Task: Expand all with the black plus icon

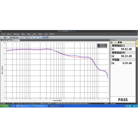Action: [119, 42]
